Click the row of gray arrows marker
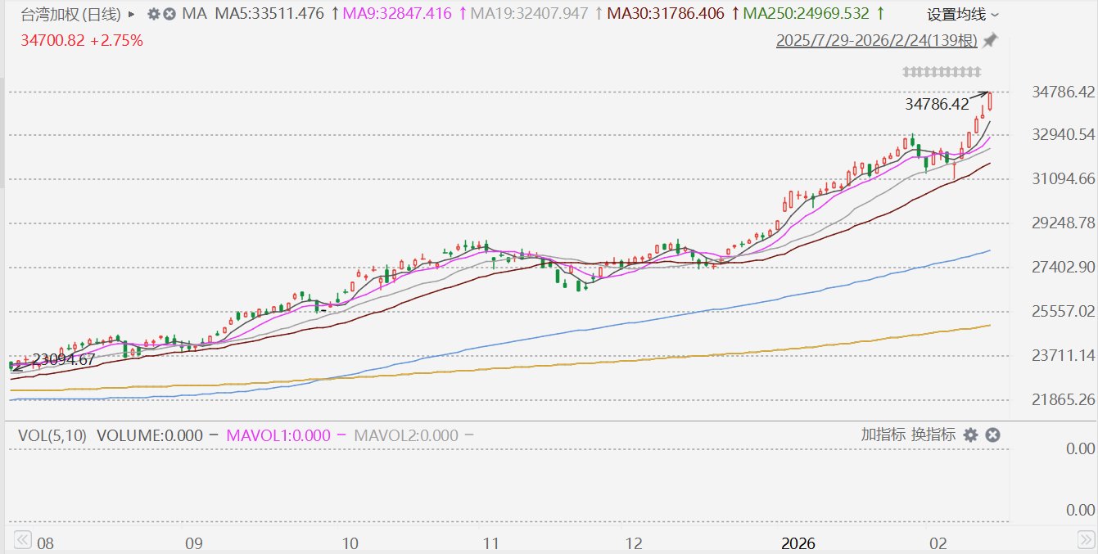Image resolution: width=1098 pixels, height=554 pixels. pos(942,72)
